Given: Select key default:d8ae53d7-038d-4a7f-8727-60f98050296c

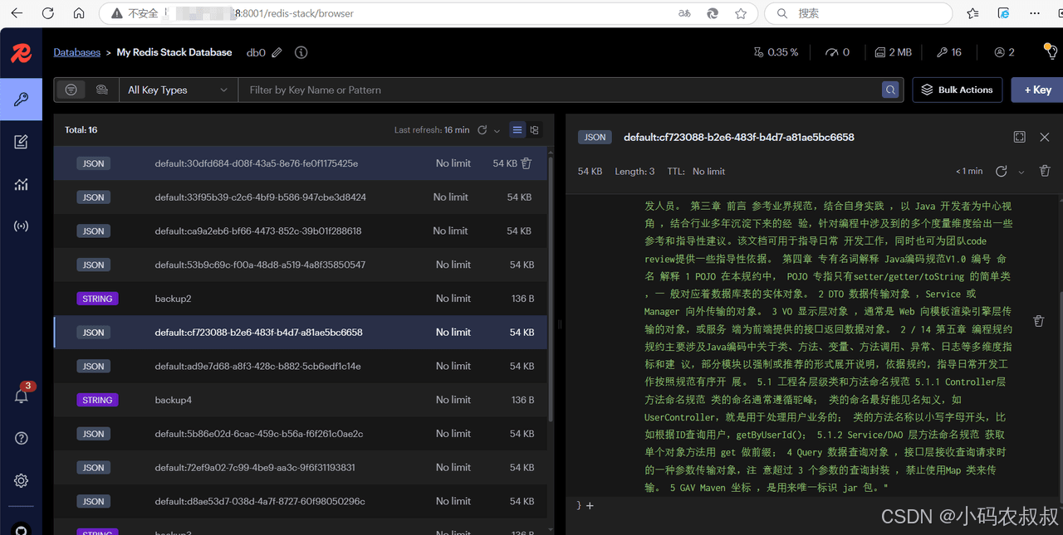Looking at the screenshot, I should 301,501.
